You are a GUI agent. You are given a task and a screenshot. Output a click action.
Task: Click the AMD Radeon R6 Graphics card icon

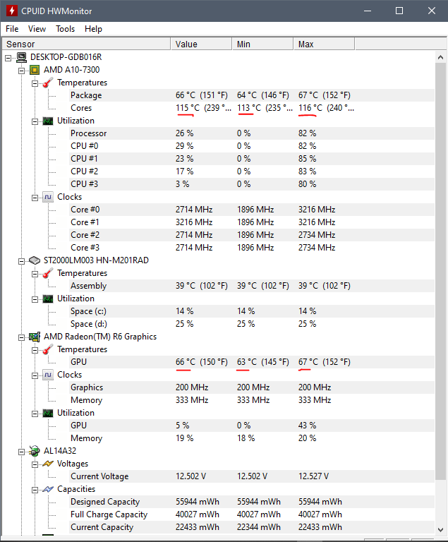pyautogui.click(x=35, y=337)
